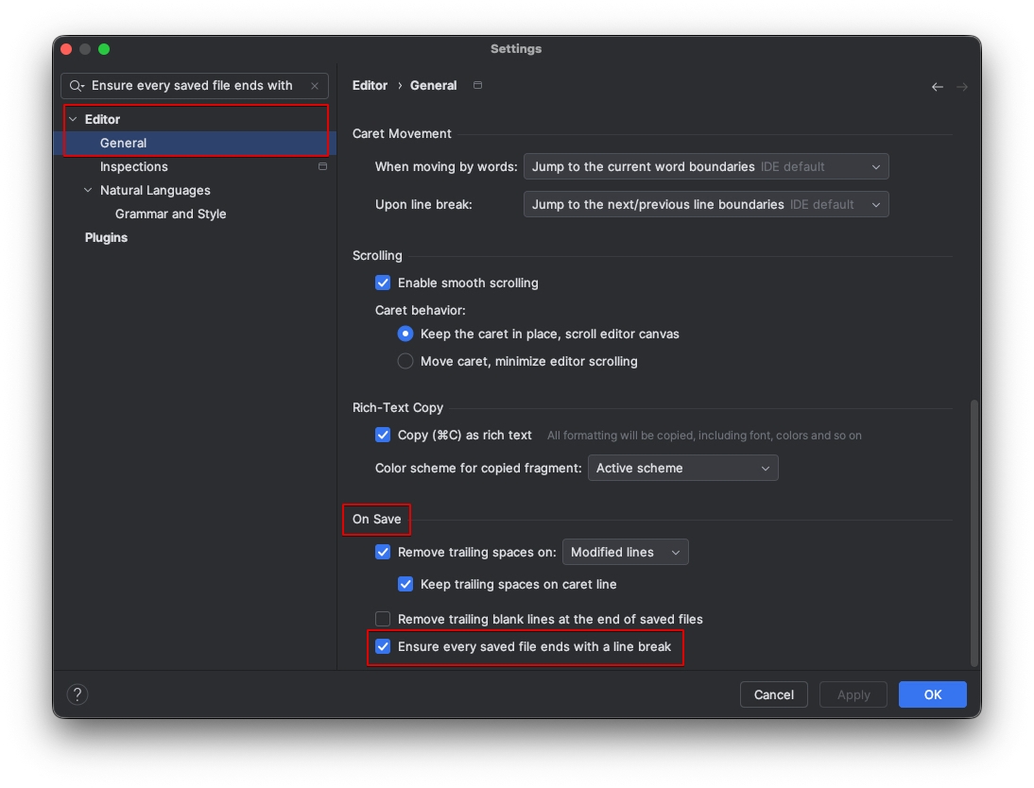This screenshot has height=788, width=1034.
Task: Click the icon beside Editor General breadcrumb
Action: point(477,85)
